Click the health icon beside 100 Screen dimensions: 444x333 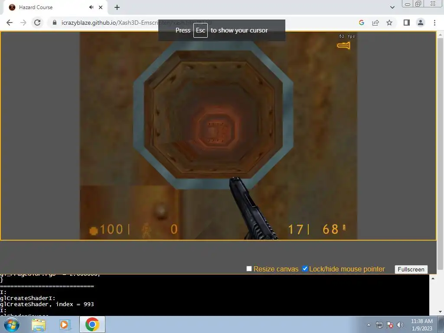[x=94, y=231]
